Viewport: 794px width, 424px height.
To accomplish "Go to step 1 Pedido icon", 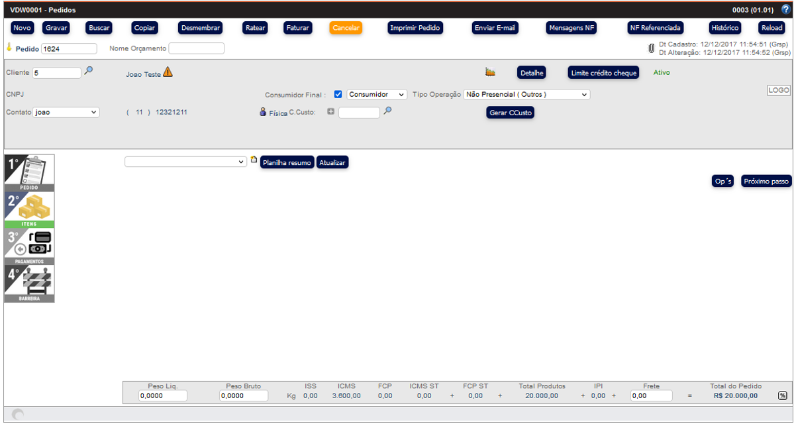I will click(x=29, y=173).
